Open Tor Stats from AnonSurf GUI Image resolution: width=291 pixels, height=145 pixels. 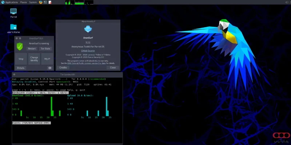tap(45, 49)
